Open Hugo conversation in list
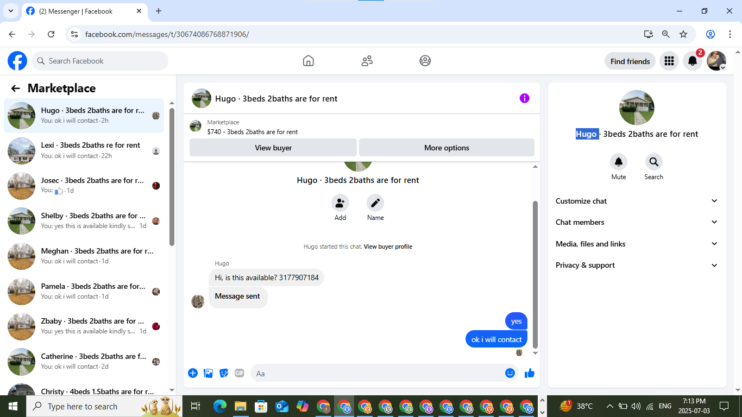 pyautogui.click(x=84, y=116)
